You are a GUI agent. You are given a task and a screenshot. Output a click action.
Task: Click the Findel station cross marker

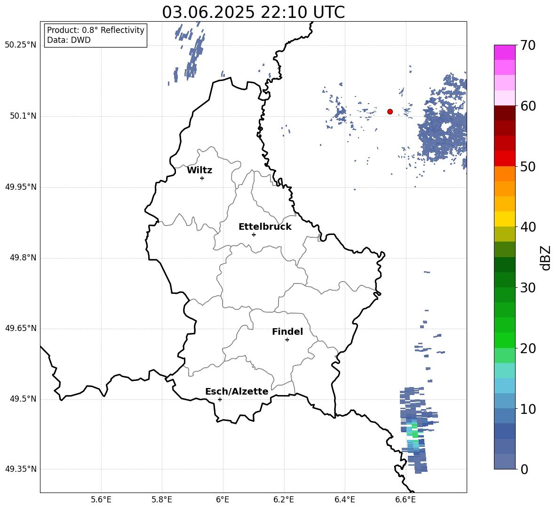287,340
